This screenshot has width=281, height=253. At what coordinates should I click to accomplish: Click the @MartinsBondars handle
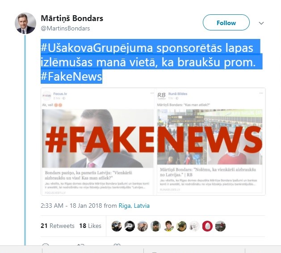click(65, 28)
